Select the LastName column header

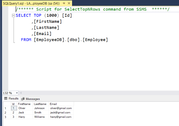click(x=41, y=104)
